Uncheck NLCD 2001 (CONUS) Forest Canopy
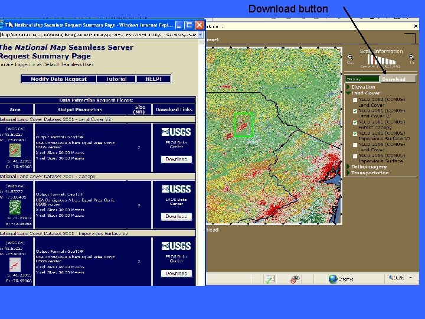The height and width of the screenshot is (319, 425). pyautogui.click(x=355, y=123)
